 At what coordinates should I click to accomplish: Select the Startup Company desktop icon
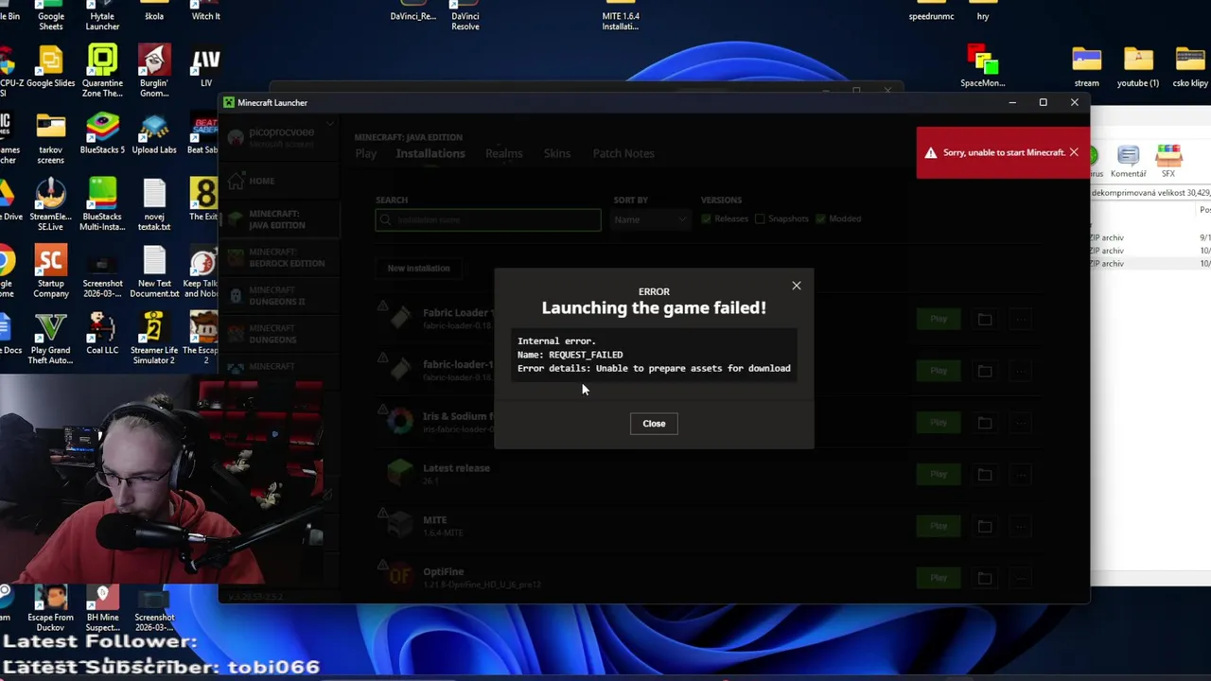click(51, 272)
